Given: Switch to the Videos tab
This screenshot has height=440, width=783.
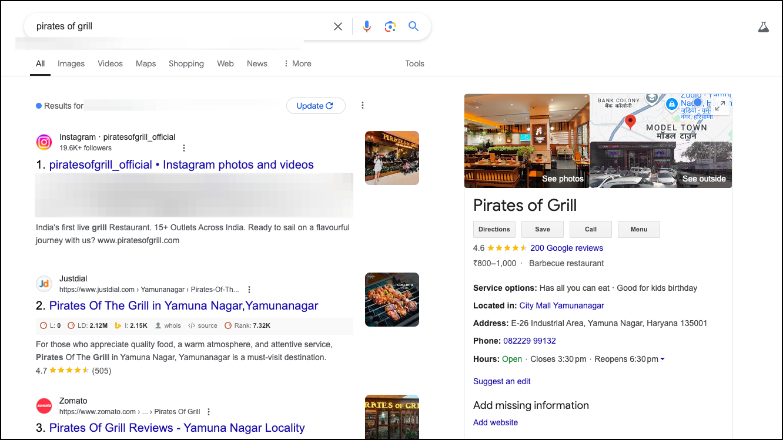Looking at the screenshot, I should click(110, 63).
